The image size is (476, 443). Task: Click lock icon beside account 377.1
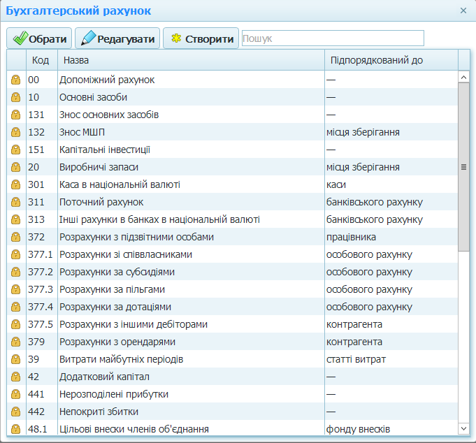click(15, 254)
